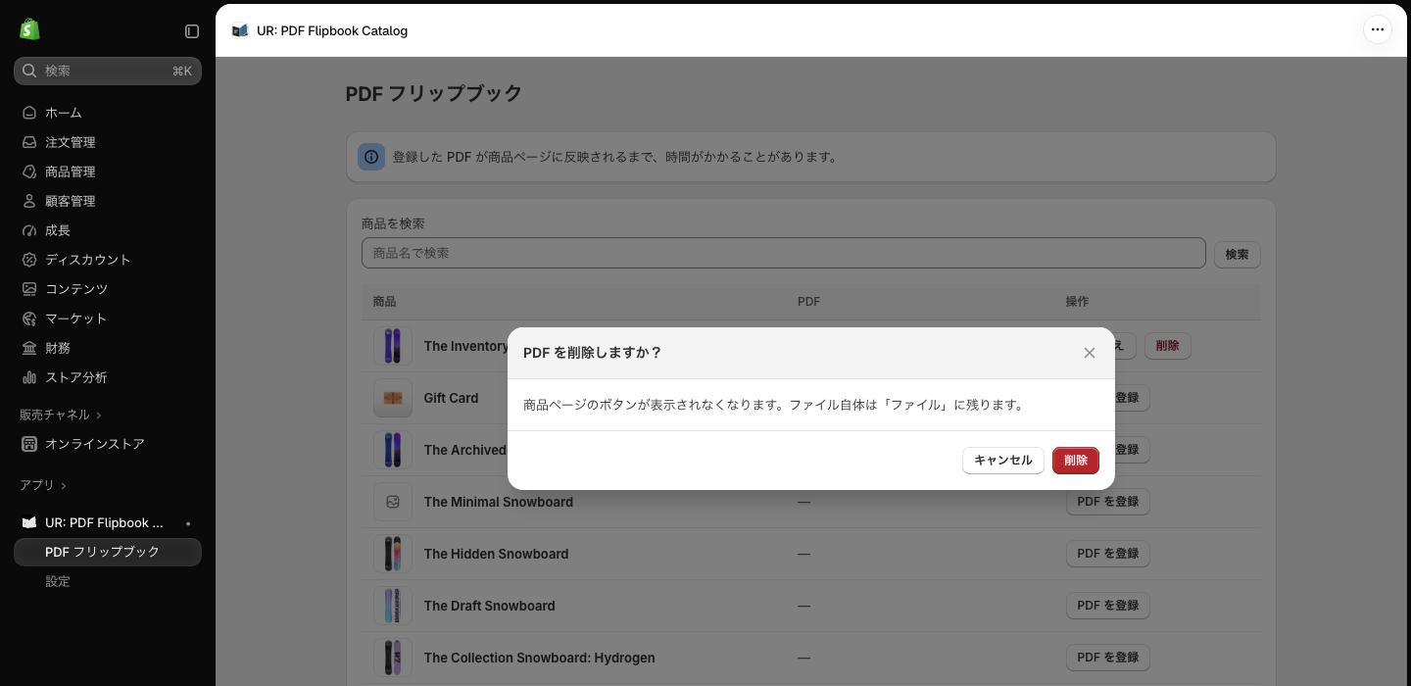
Task: Click The Hidden Snowboard thumbnail
Action: [x=393, y=554]
